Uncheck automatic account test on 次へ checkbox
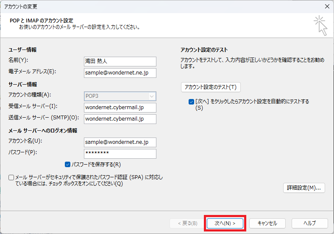This screenshot has width=334, height=234. pyautogui.click(x=191, y=102)
